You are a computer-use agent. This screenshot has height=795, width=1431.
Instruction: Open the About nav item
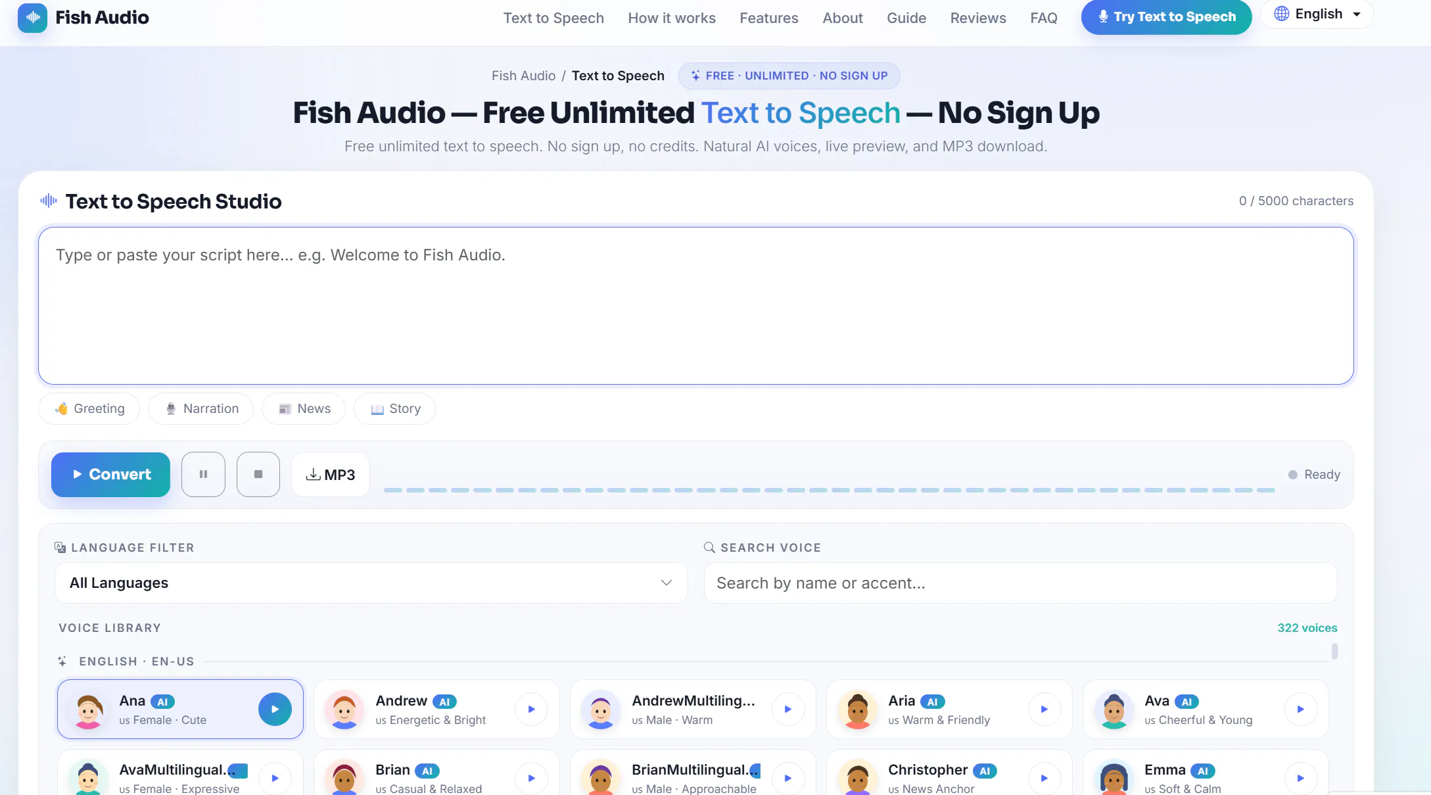point(843,18)
